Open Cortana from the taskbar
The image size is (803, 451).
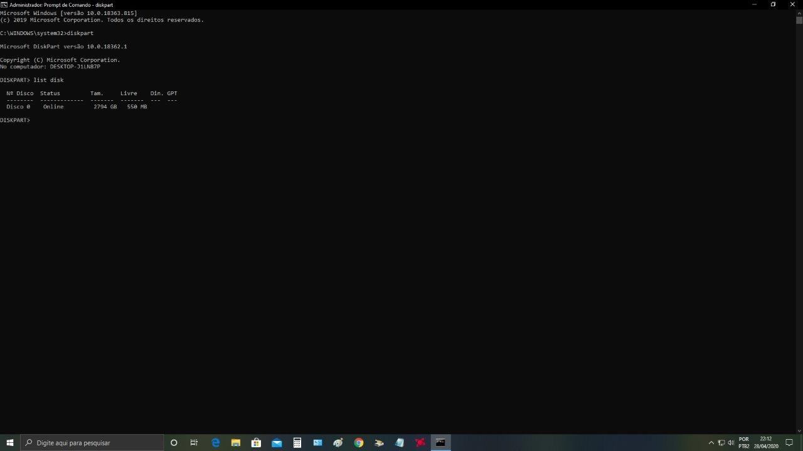(174, 443)
